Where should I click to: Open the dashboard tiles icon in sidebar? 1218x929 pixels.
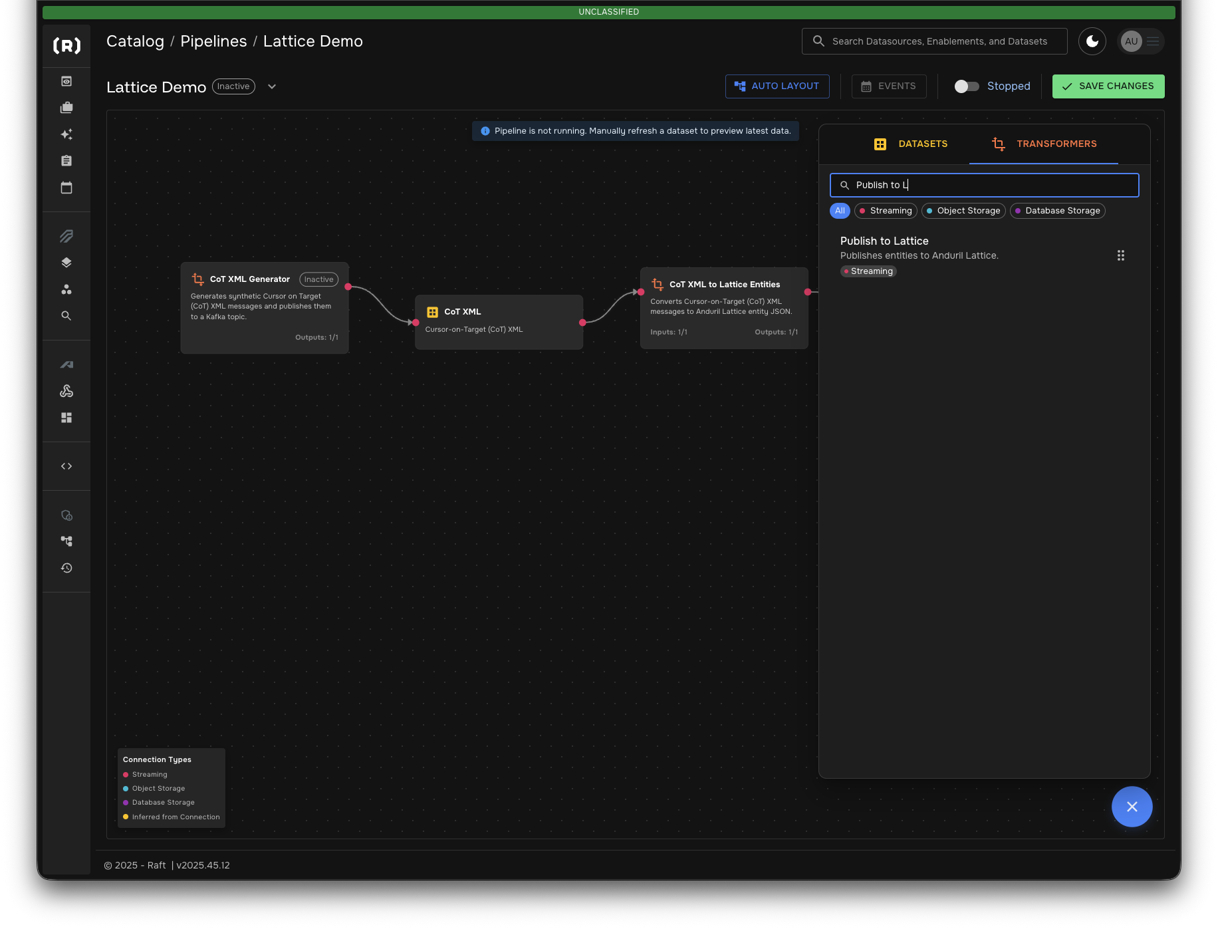(x=66, y=418)
